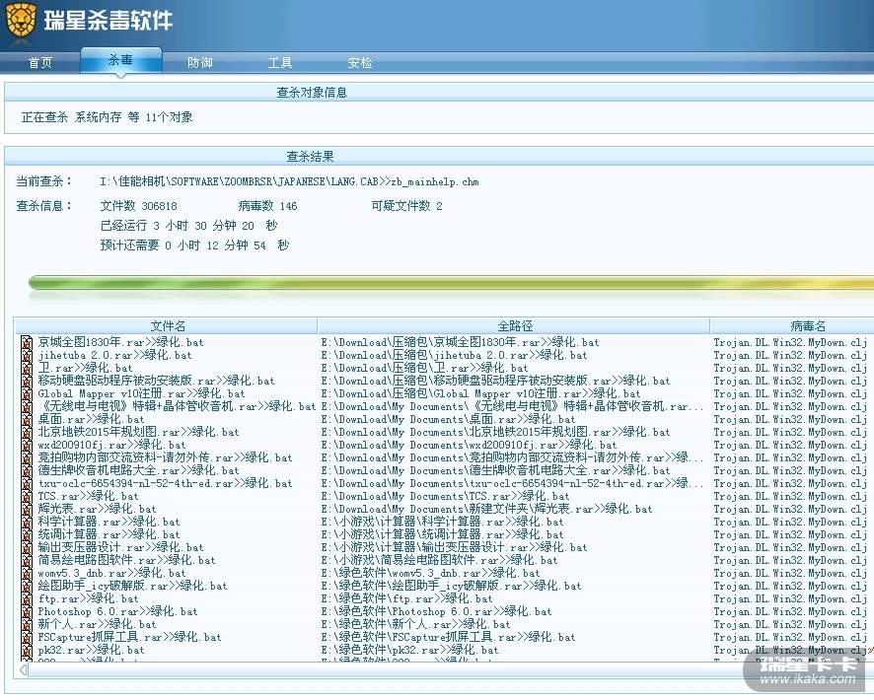Image resolution: width=874 pixels, height=700 pixels.
Task: Click virus icon for FSCapture抓屏工具 row
Action: 27,637
